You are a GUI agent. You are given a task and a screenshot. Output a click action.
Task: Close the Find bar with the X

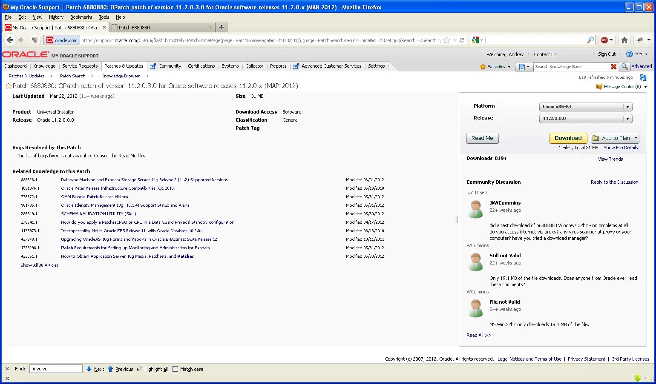pos(7,369)
